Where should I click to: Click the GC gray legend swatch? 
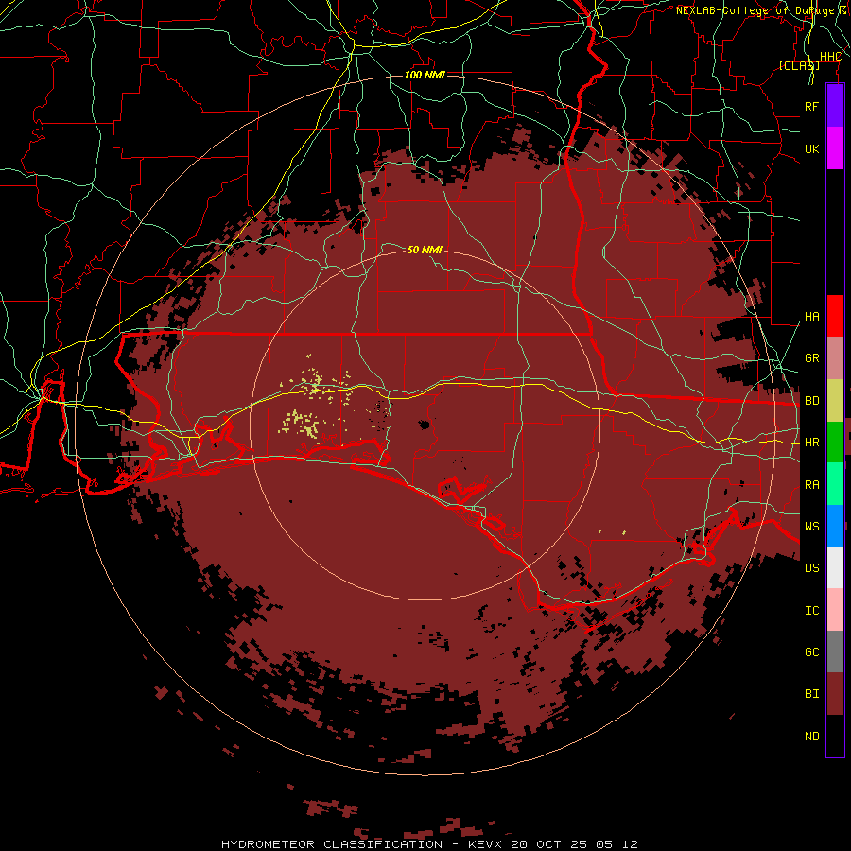tap(835, 651)
